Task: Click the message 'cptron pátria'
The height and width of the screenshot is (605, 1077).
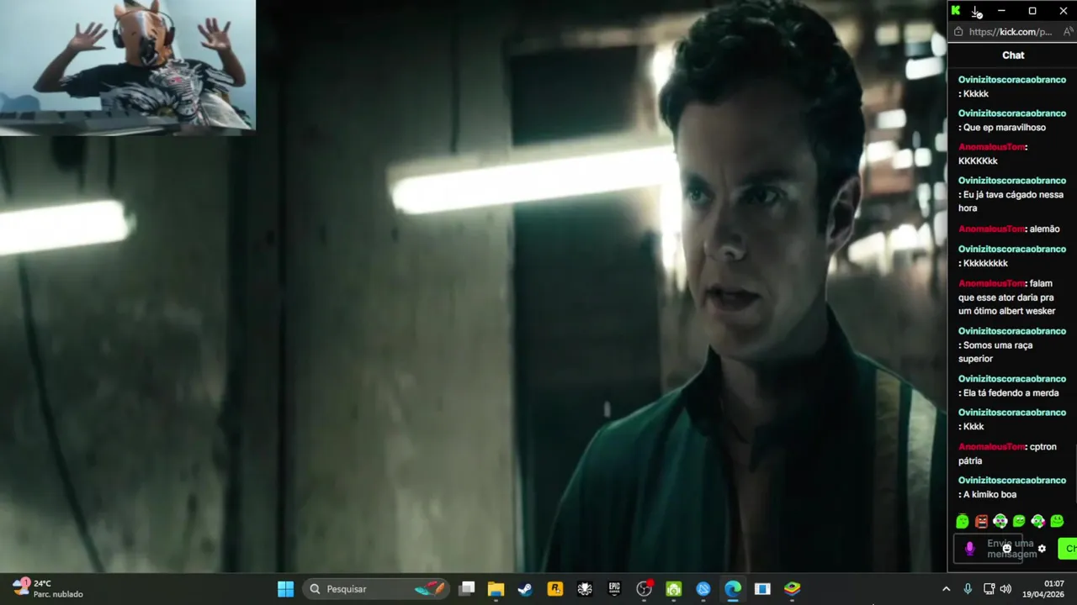Action: click(1006, 454)
